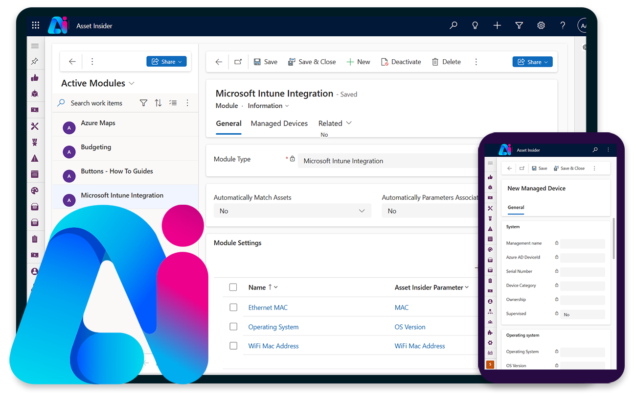This screenshot has height=406, width=636.
Task: Select all rows via header checkbox
Action: [233, 287]
